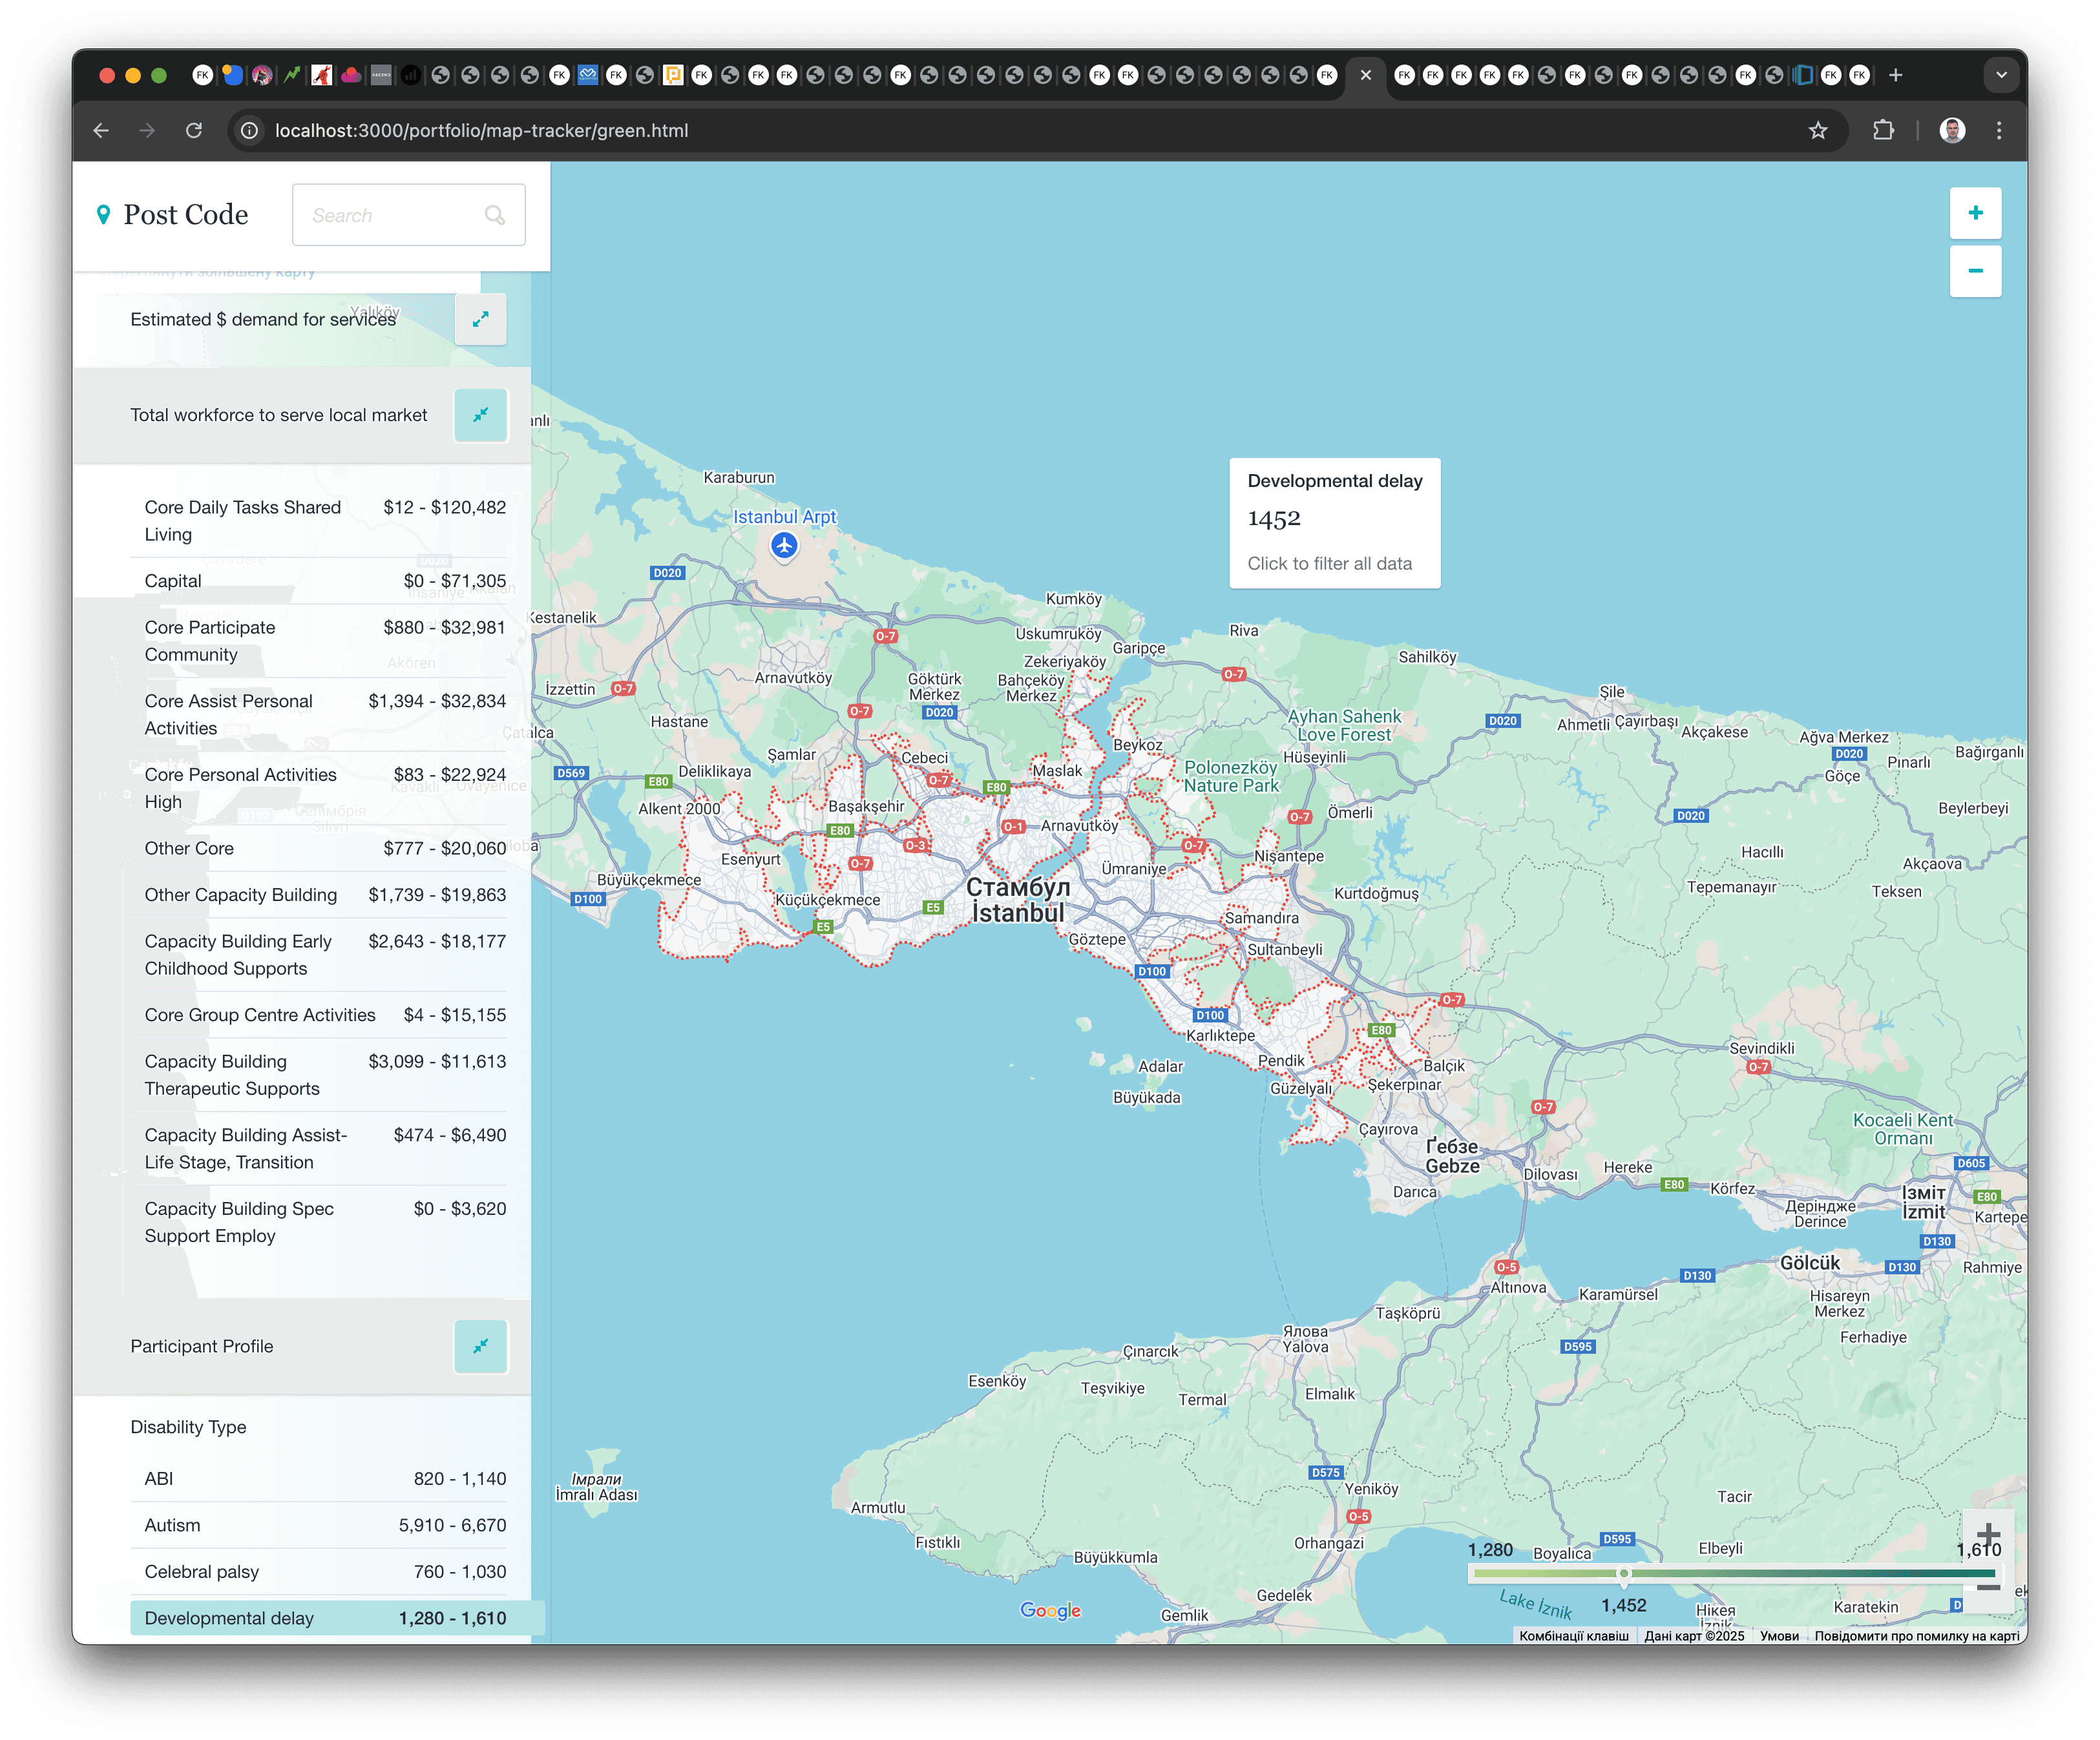Image resolution: width=2100 pixels, height=1740 pixels.
Task: Expand Estimated $ demand for services section
Action: [x=481, y=319]
